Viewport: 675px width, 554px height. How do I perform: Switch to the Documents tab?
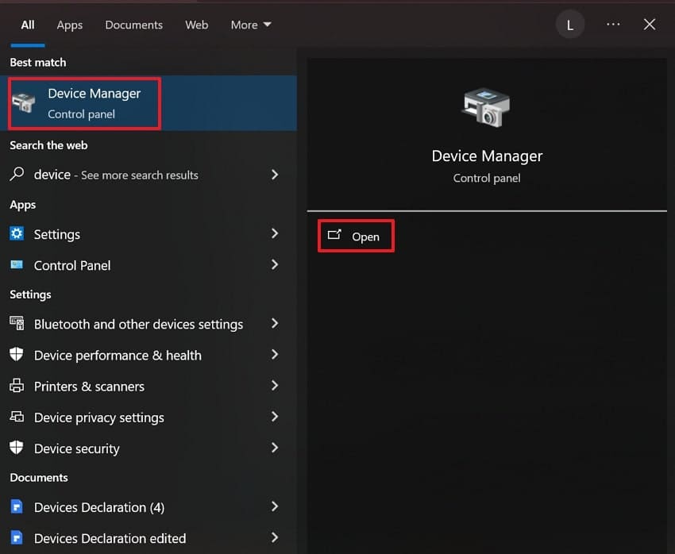point(133,25)
